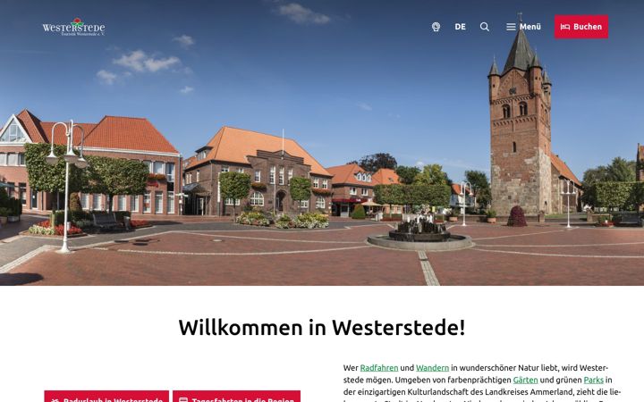Image resolution: width=644 pixels, height=402 pixels.
Task: Open the search magnifier icon
Action: pos(485,27)
